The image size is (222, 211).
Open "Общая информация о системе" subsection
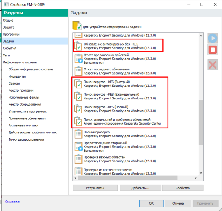pos(31,69)
